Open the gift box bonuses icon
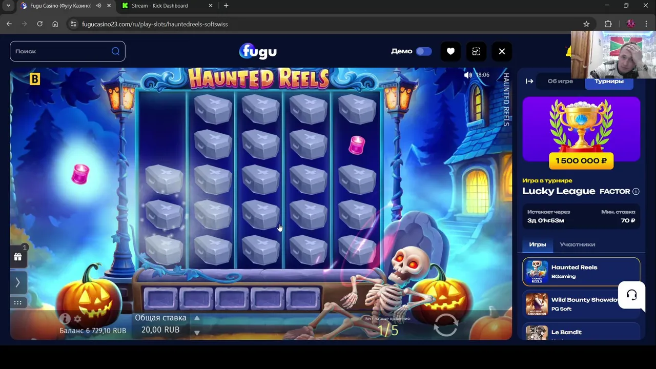This screenshot has width=656, height=369. coord(18,257)
